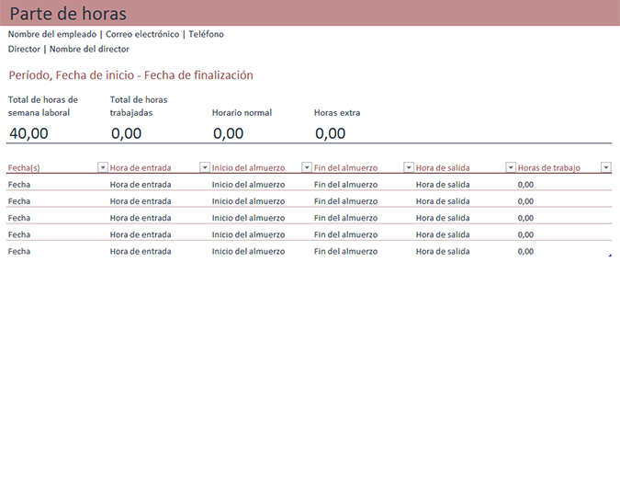Select Fin del almuerzo cell in last row
Image resolution: width=620 pixels, height=478 pixels.
[345, 251]
